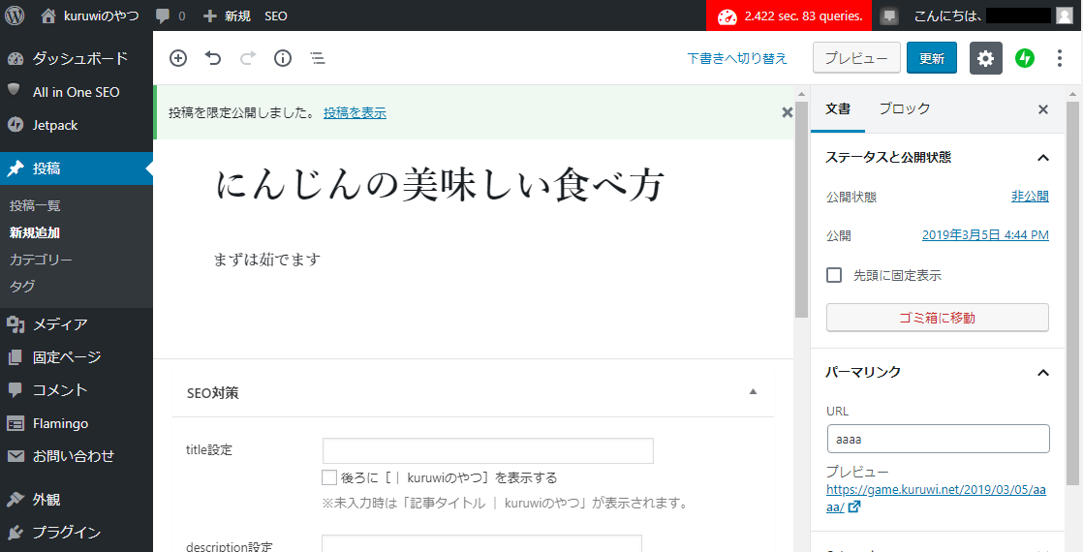The width and height of the screenshot is (1083, 552).
Task: Open All in One SEO menu
Action: pyautogui.click(x=76, y=92)
